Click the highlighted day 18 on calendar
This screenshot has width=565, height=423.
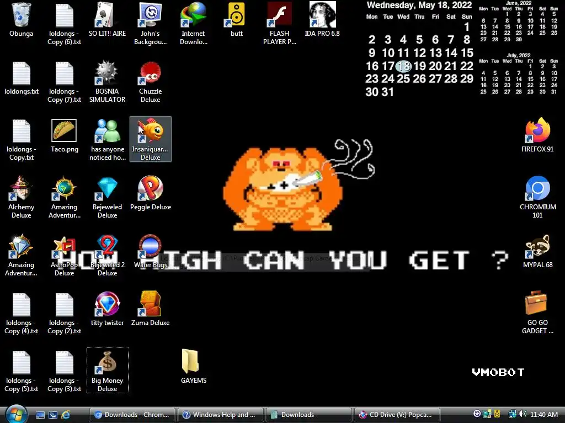(403, 66)
